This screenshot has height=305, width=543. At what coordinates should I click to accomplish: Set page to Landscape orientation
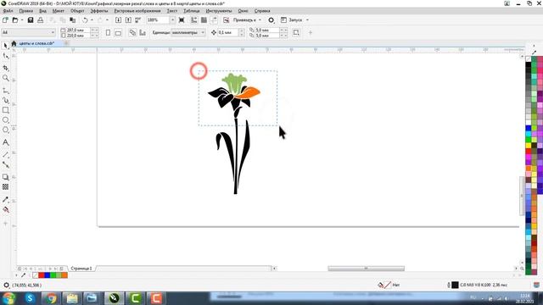(118, 32)
